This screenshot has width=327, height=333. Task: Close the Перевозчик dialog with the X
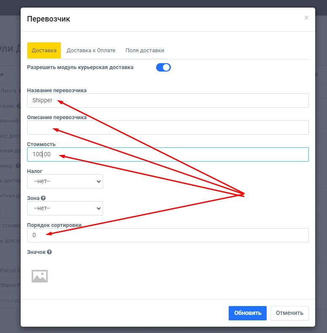coord(306,18)
